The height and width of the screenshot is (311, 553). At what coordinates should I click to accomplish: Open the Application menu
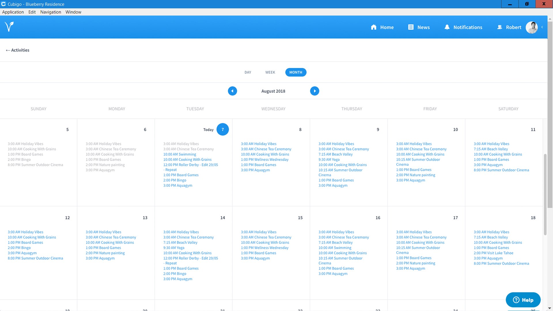pos(13,12)
